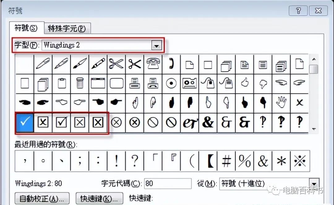The image size is (334, 205).
Task: Open the 符號 (十進位) encoding dropdown
Action: pyautogui.click(x=314, y=184)
